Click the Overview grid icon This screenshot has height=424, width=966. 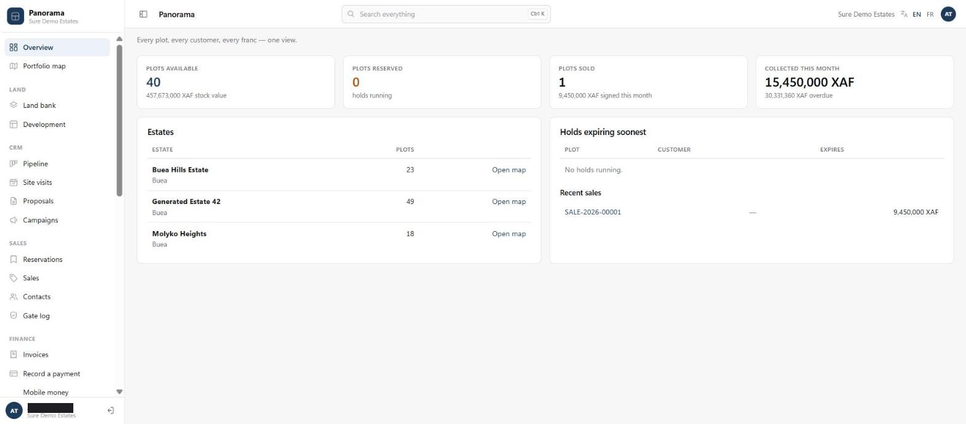[14, 47]
